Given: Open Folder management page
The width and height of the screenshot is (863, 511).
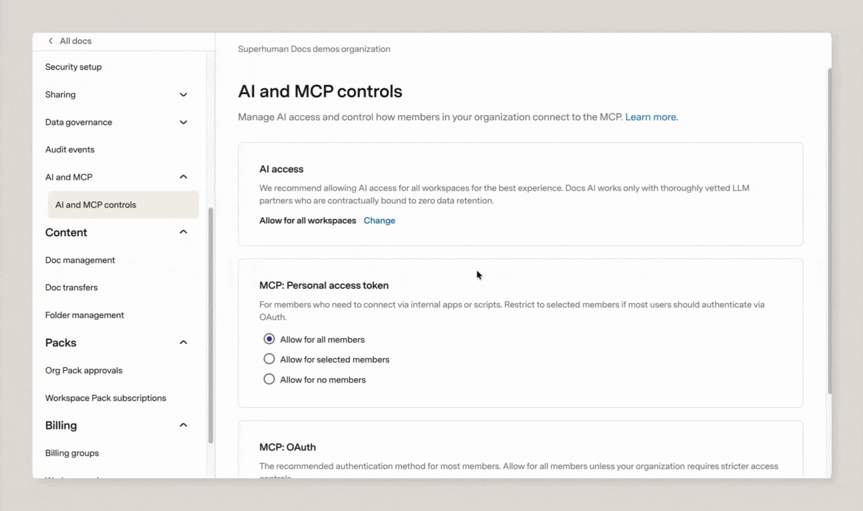Looking at the screenshot, I should (x=84, y=315).
